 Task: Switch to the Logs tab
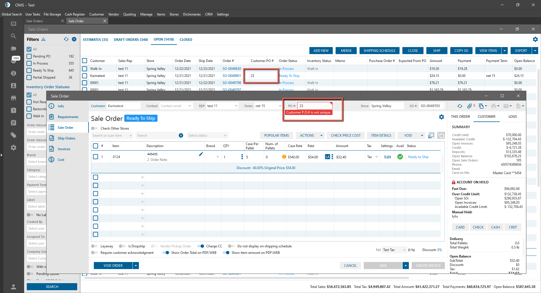[x=512, y=117]
